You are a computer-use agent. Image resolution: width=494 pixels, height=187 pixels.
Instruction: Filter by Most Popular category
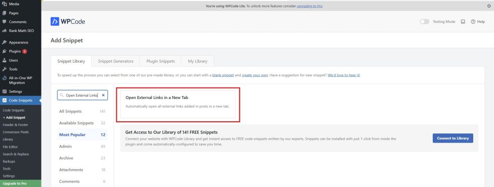tap(82, 135)
